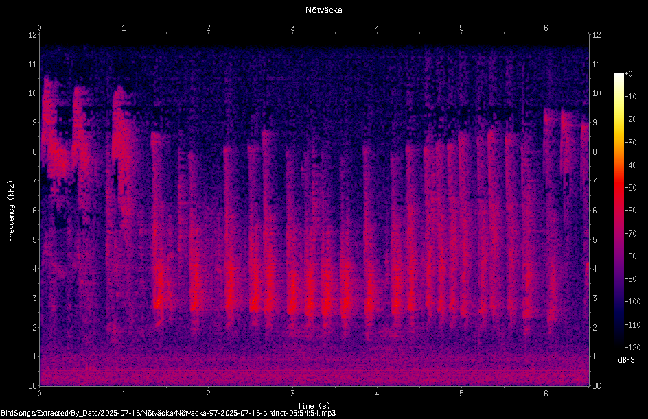648x419 pixels.
Task: Click the 4 kHz label on left axis
Action: click(35, 269)
